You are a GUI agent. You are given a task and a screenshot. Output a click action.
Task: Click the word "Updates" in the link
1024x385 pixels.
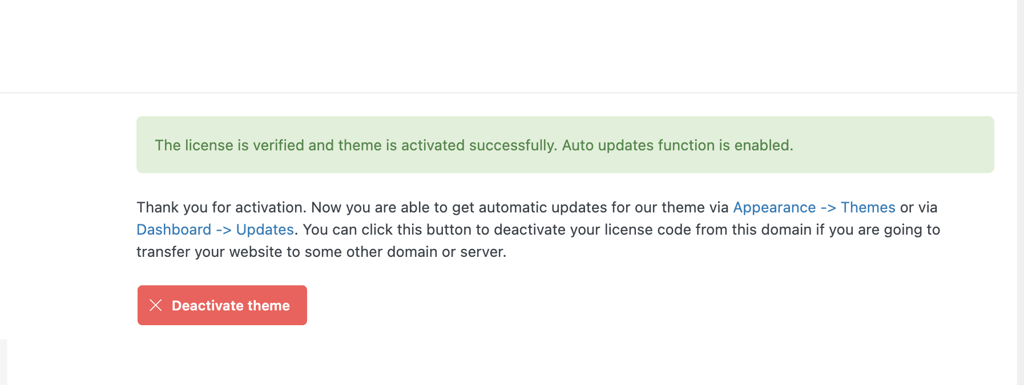[265, 230]
